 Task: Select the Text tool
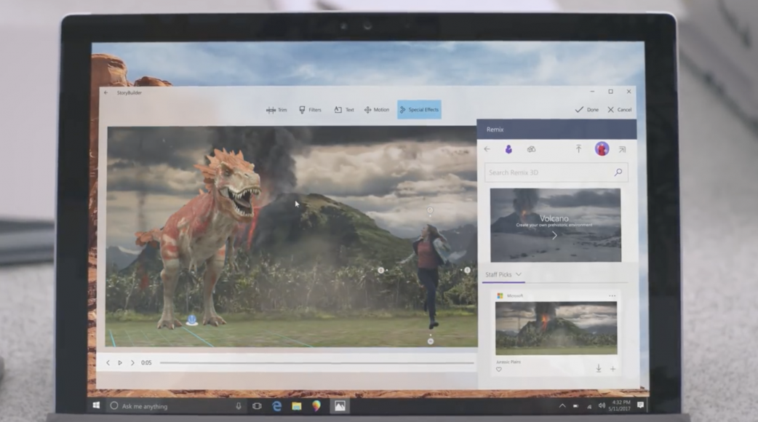tap(344, 110)
